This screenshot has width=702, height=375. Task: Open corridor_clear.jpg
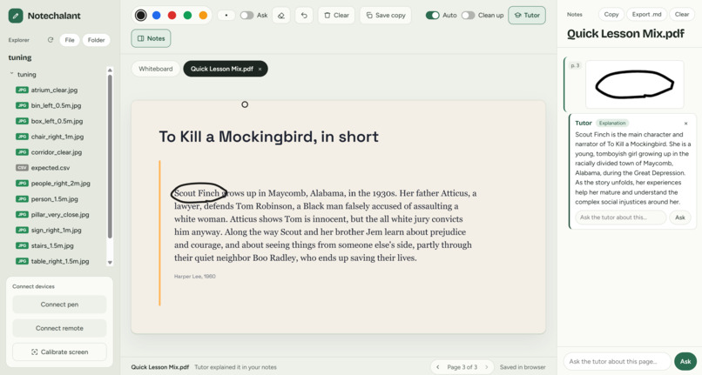[x=57, y=152]
